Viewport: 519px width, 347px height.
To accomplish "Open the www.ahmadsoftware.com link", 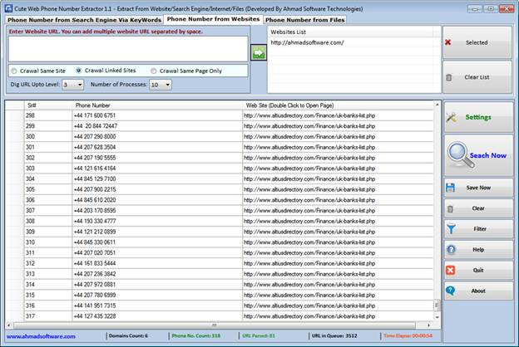I will coord(41,336).
